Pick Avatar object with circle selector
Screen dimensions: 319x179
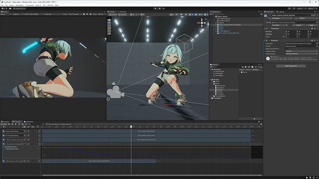point(317,46)
